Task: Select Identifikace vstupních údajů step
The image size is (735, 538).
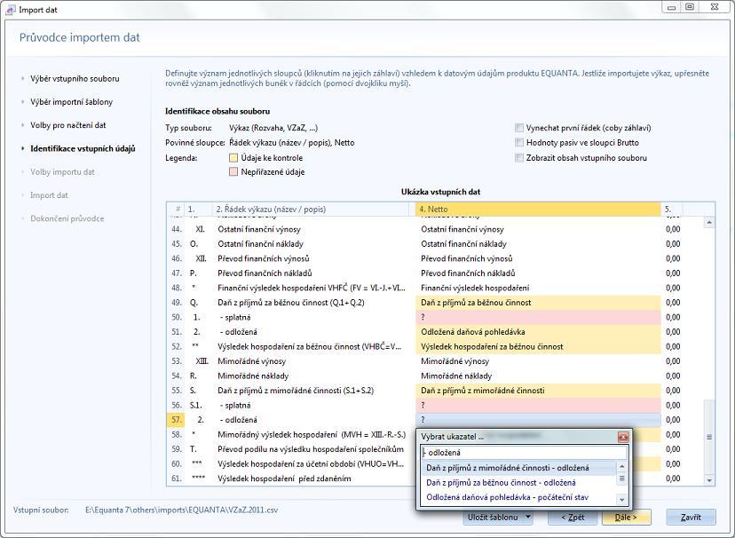Action: click(x=83, y=148)
